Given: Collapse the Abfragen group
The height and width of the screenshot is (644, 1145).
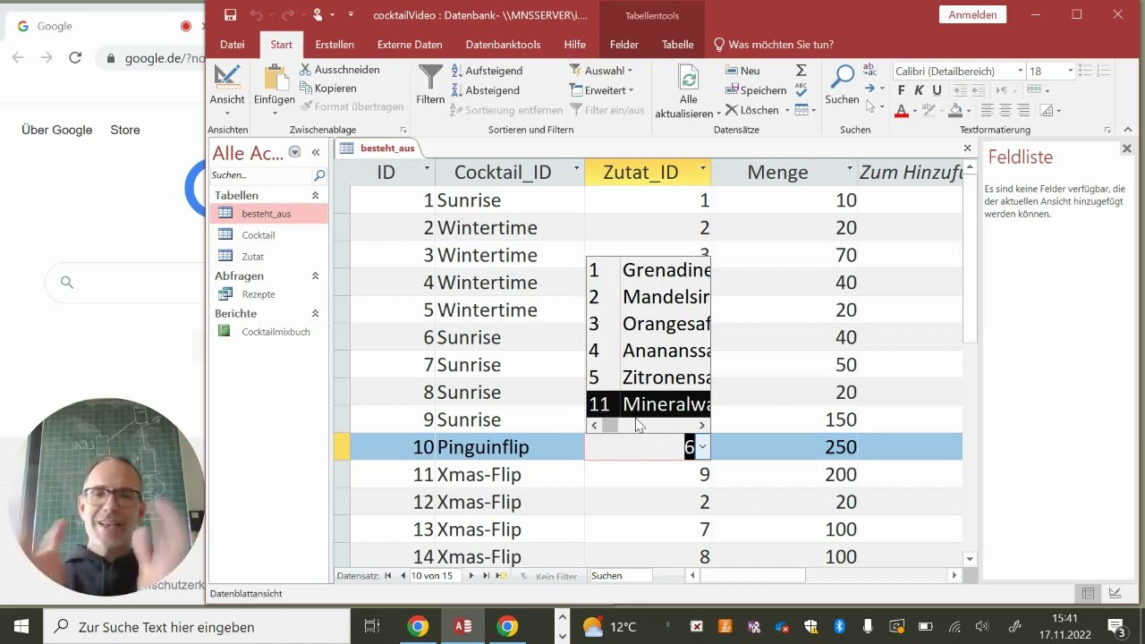Looking at the screenshot, I should pos(315,276).
